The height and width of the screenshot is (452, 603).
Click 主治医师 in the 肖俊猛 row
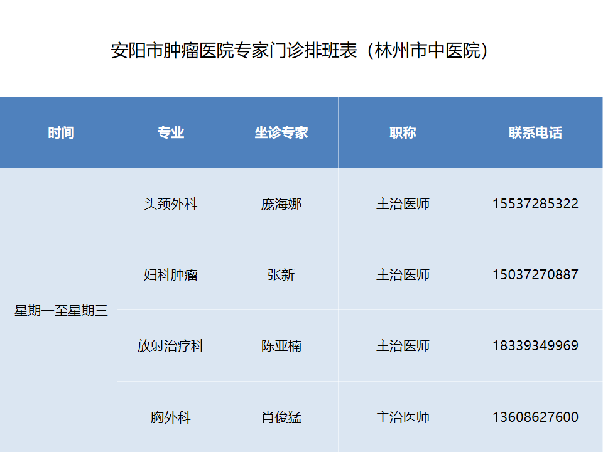click(x=403, y=417)
